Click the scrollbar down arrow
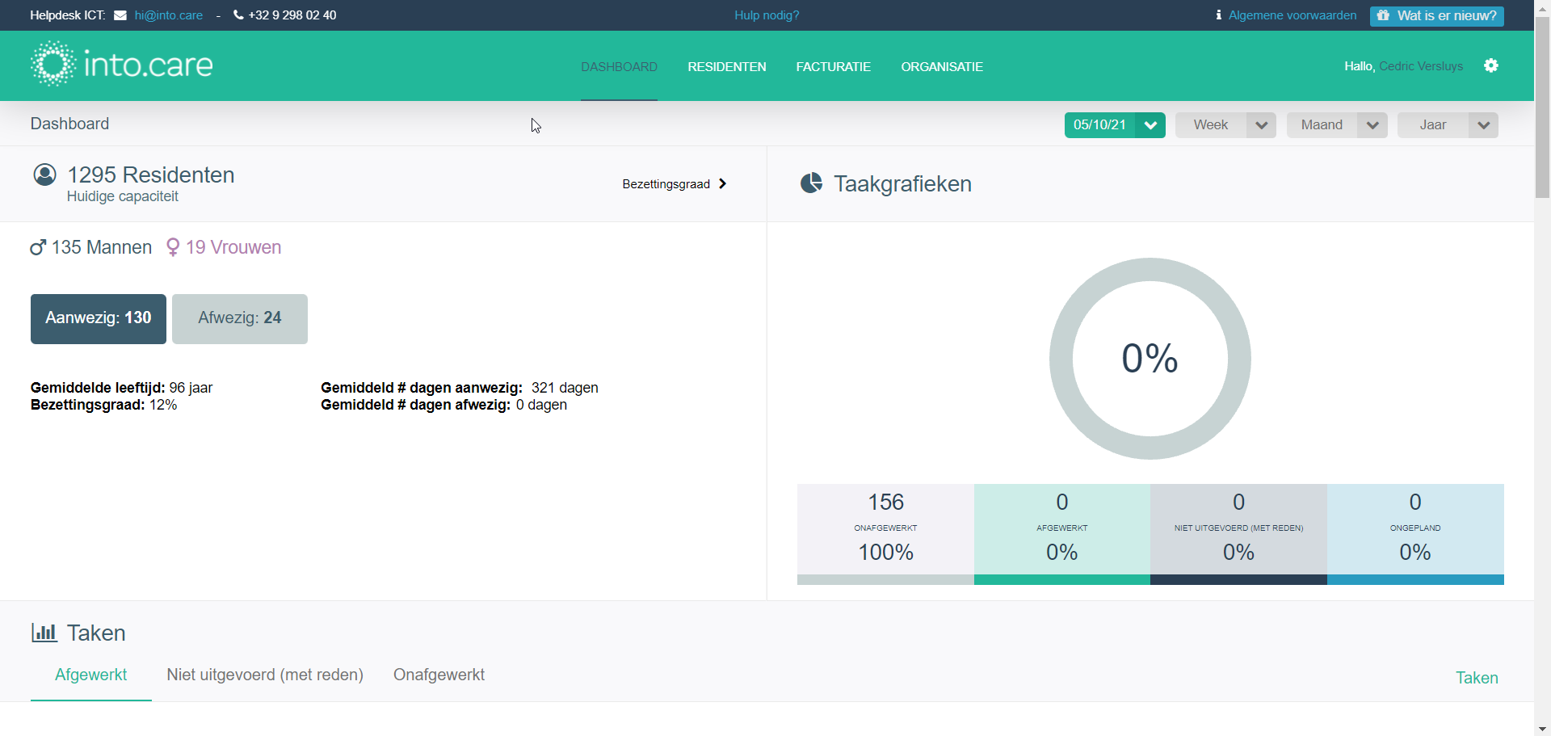The width and height of the screenshot is (1551, 736). point(1542,729)
